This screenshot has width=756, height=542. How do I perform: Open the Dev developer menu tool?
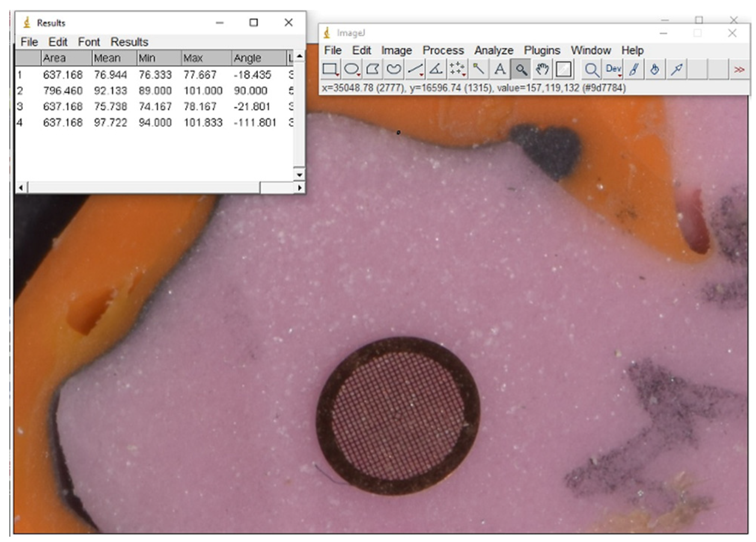(x=613, y=70)
